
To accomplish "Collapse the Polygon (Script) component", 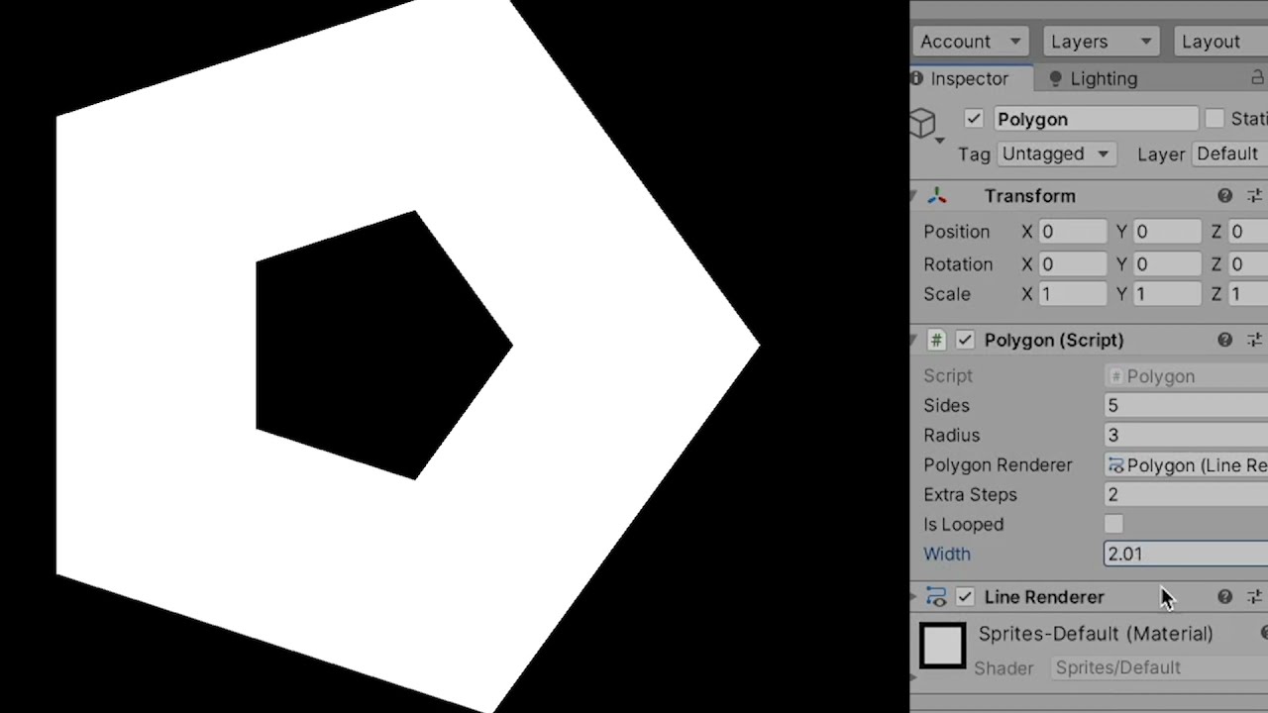I will tap(913, 340).
